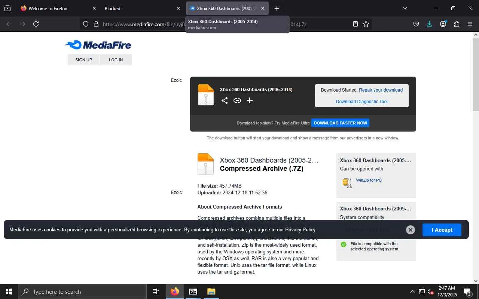Open network settings in system tray
Screen dimensions: 479x299
422,292
